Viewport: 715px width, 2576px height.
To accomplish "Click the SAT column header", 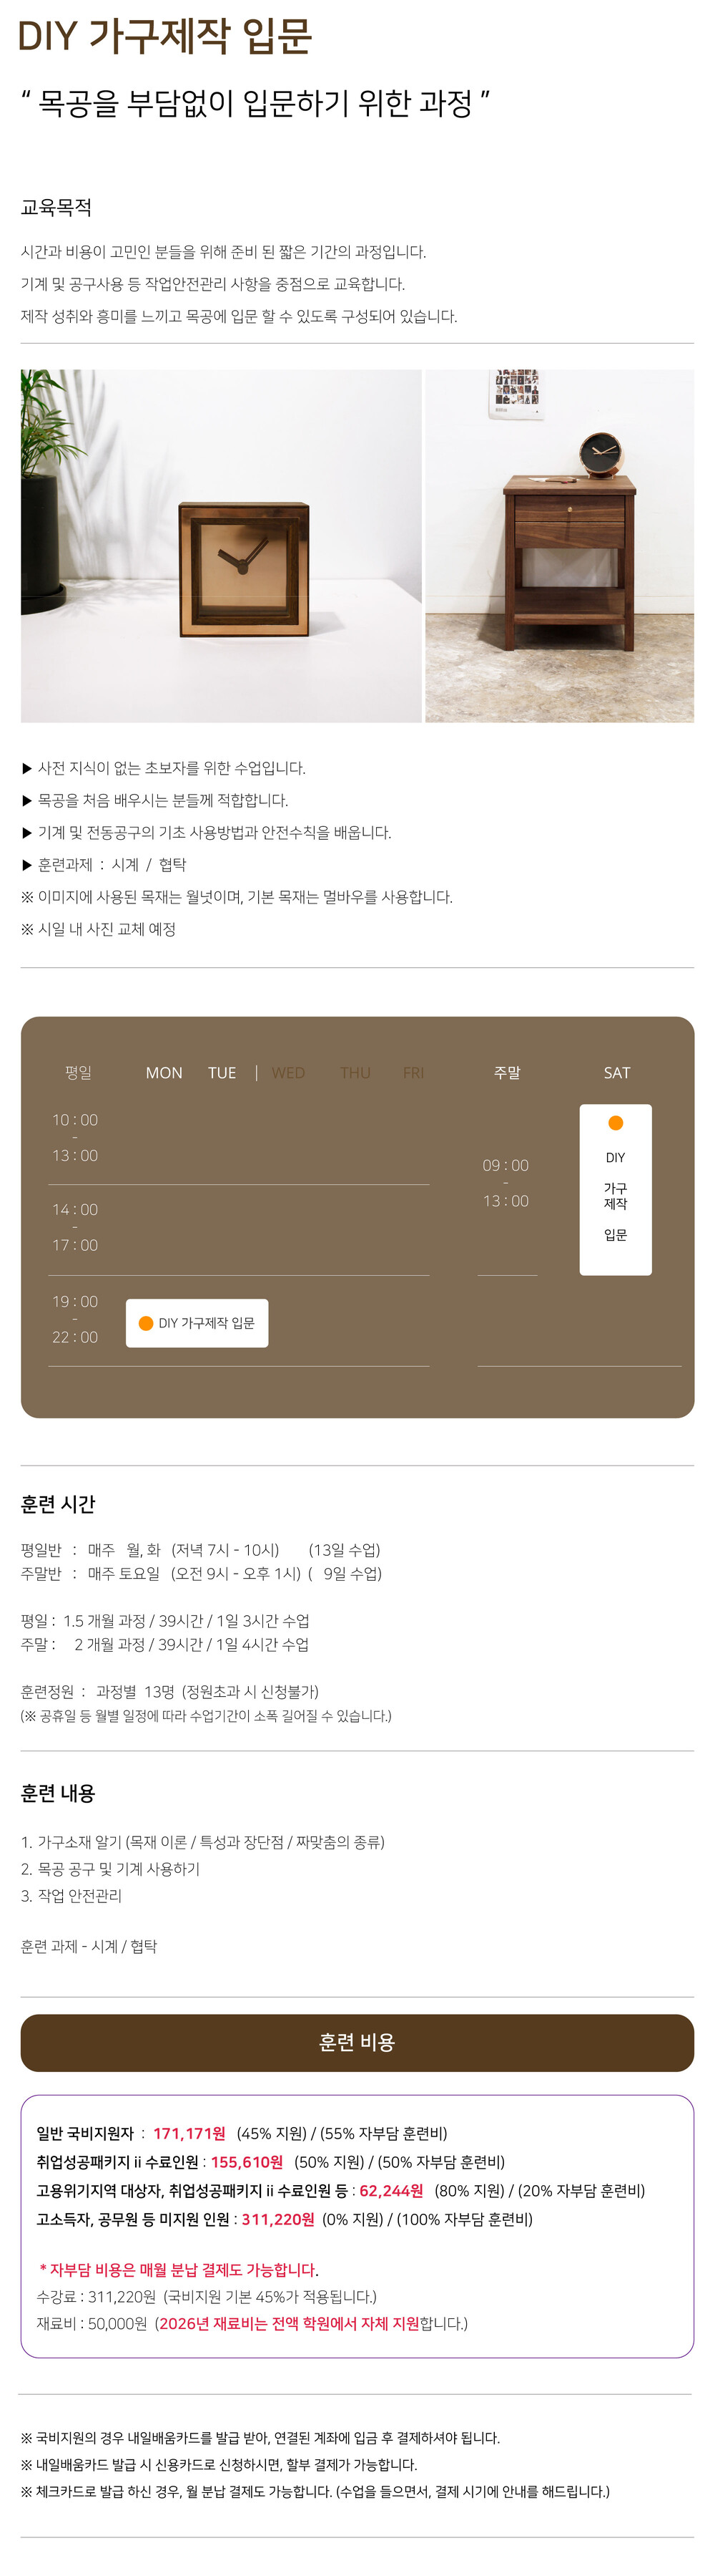I will pyautogui.click(x=616, y=1072).
